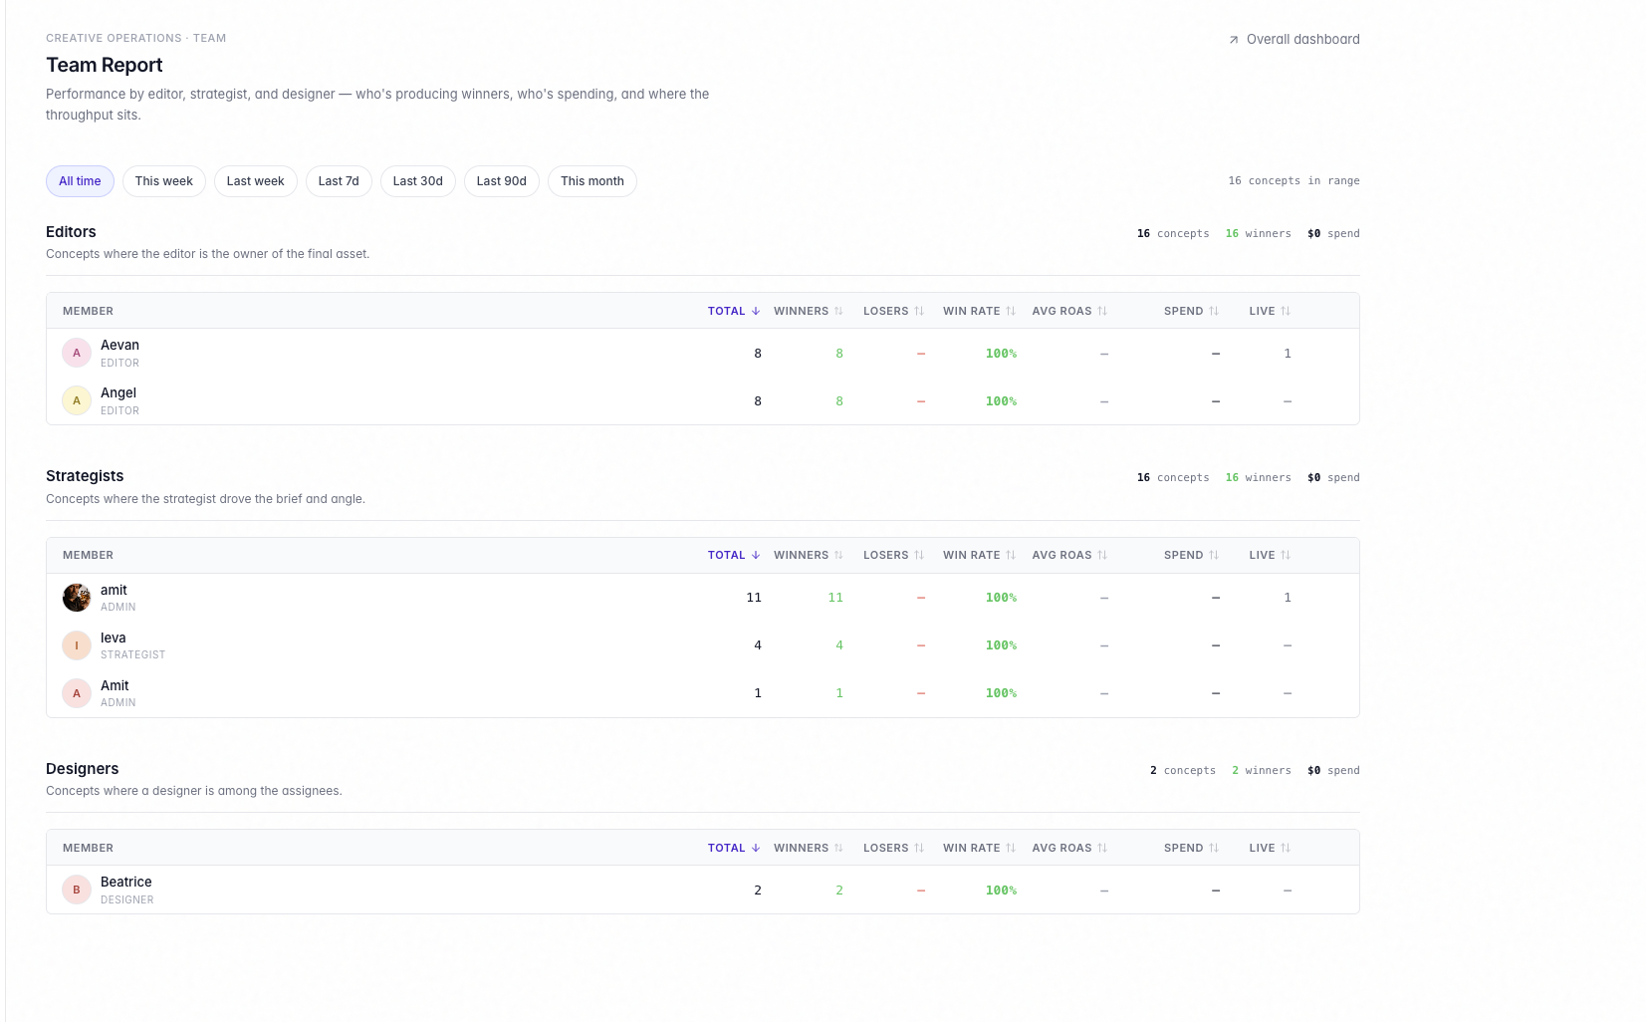
Task: Click the CREATIVE OPERATIONS breadcrumb
Action: point(114,38)
